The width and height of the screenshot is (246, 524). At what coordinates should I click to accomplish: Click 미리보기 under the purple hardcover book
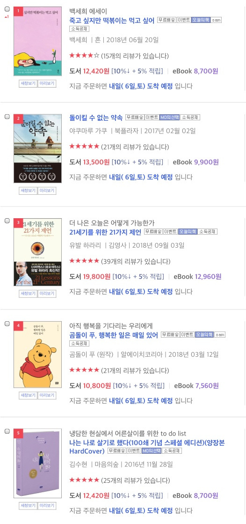(47, 506)
